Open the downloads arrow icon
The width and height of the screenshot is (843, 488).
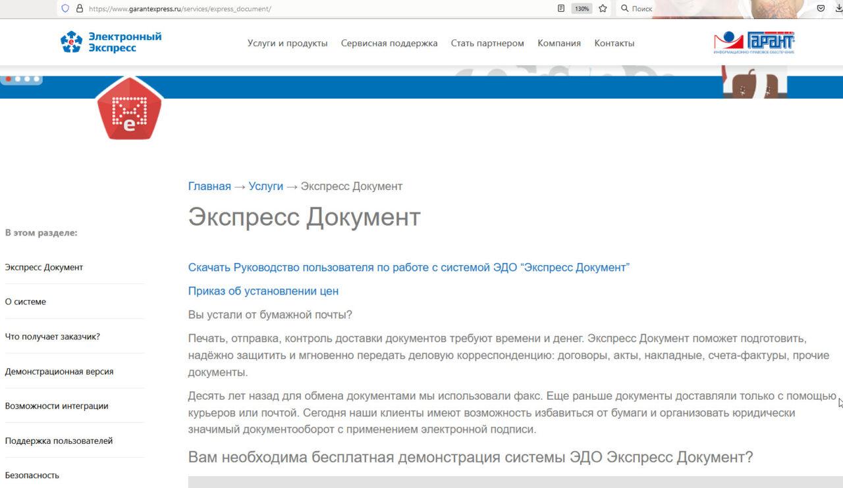[x=838, y=9]
